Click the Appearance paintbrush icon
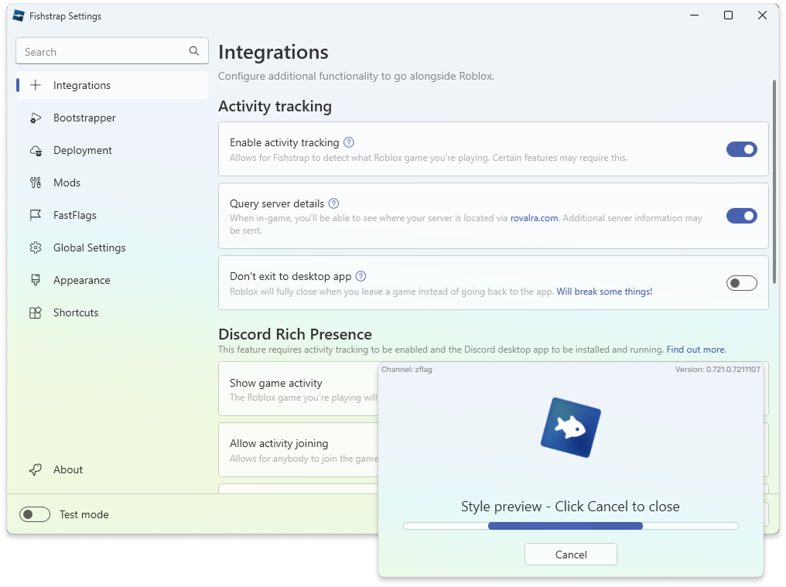786x587 pixels. (x=36, y=280)
